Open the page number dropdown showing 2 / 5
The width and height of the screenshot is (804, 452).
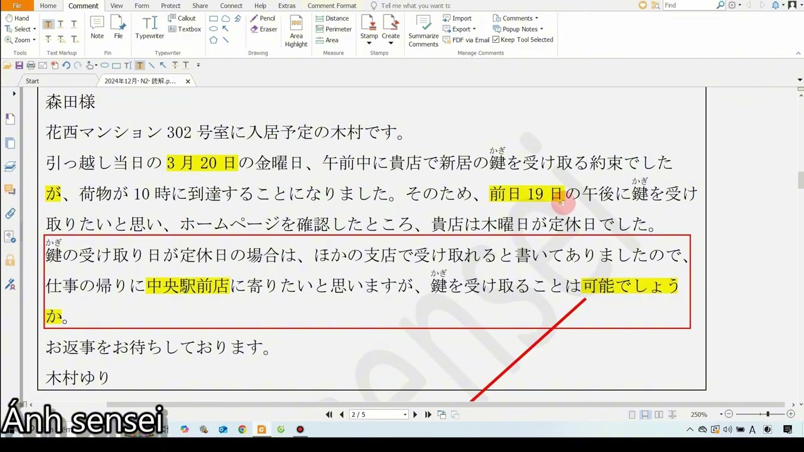(405, 415)
